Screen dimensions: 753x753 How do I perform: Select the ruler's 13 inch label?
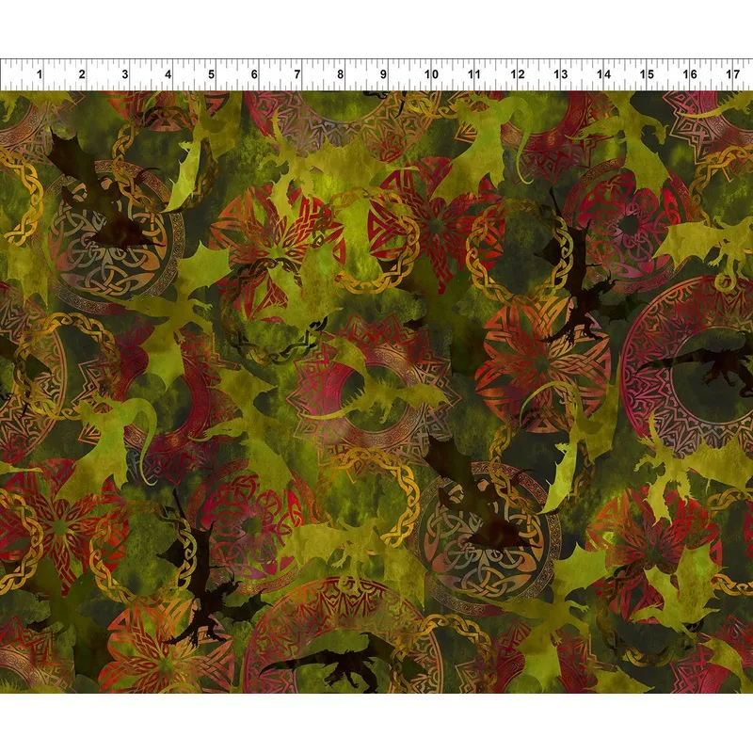[561, 74]
